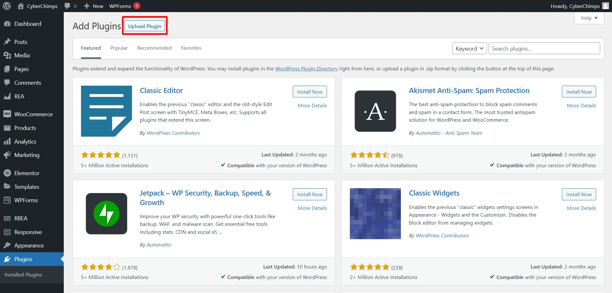Install the Jetpack plugin
This screenshot has width=612, height=293.
(x=310, y=194)
